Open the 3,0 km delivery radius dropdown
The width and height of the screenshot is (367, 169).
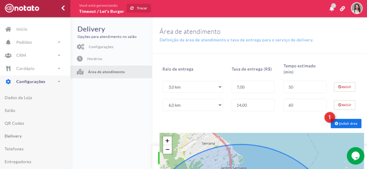(x=192, y=87)
